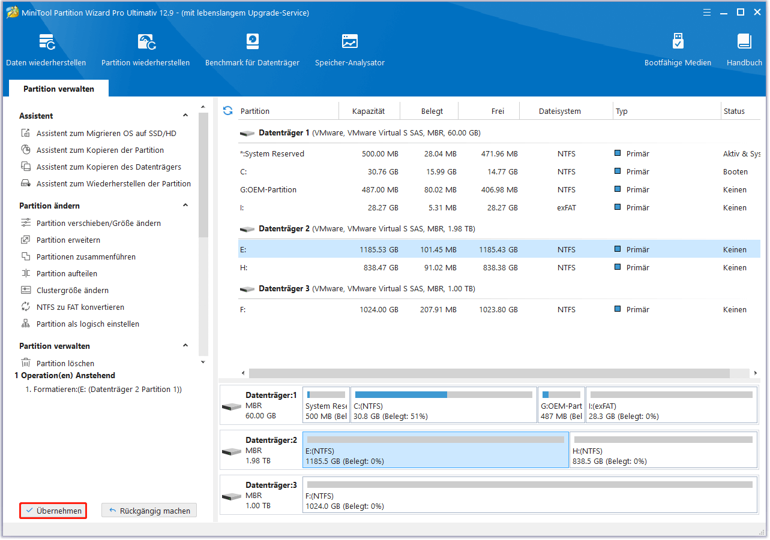This screenshot has width=770, height=540.
Task: Select E:(NTFS) block in disk map
Action: point(436,451)
